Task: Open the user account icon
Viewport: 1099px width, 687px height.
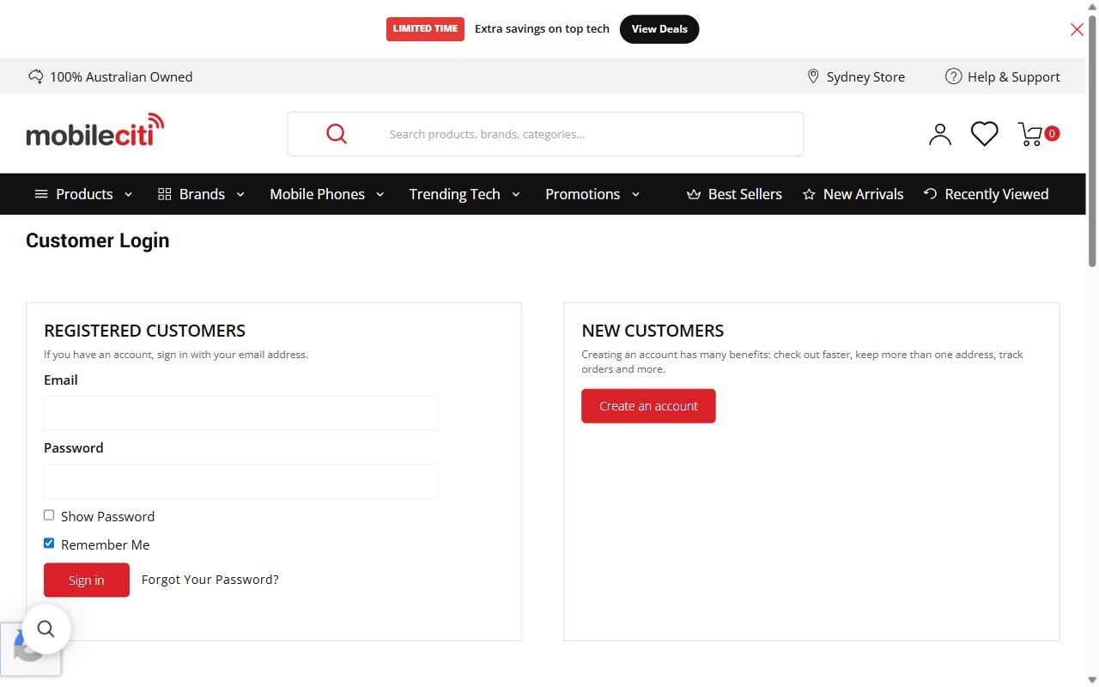Action: click(x=940, y=134)
